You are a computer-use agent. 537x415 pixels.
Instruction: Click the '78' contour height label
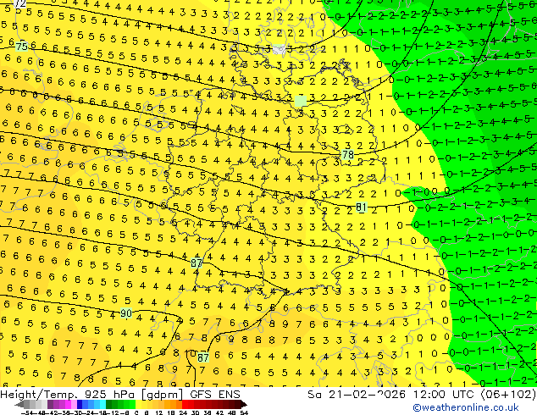(x=347, y=155)
